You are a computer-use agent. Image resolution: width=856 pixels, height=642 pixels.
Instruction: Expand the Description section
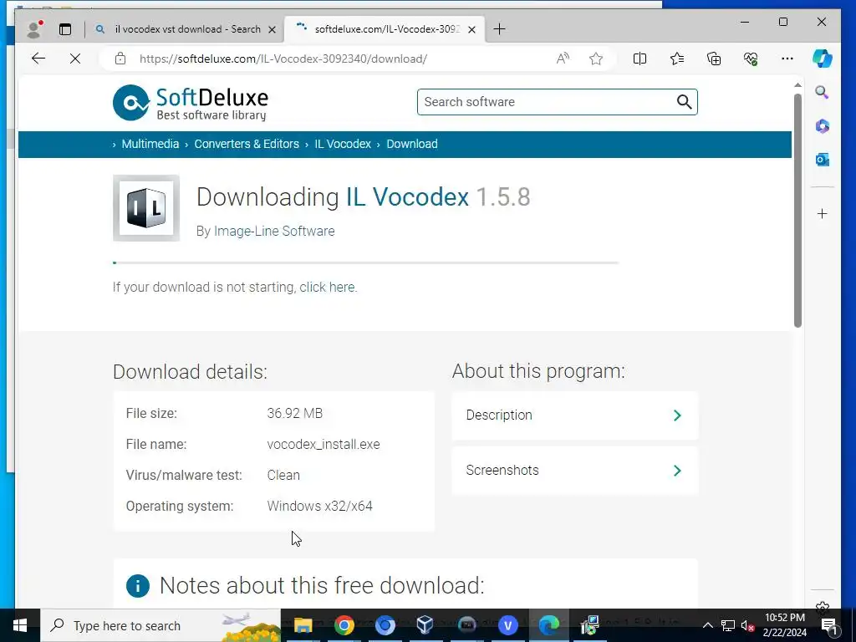575,415
